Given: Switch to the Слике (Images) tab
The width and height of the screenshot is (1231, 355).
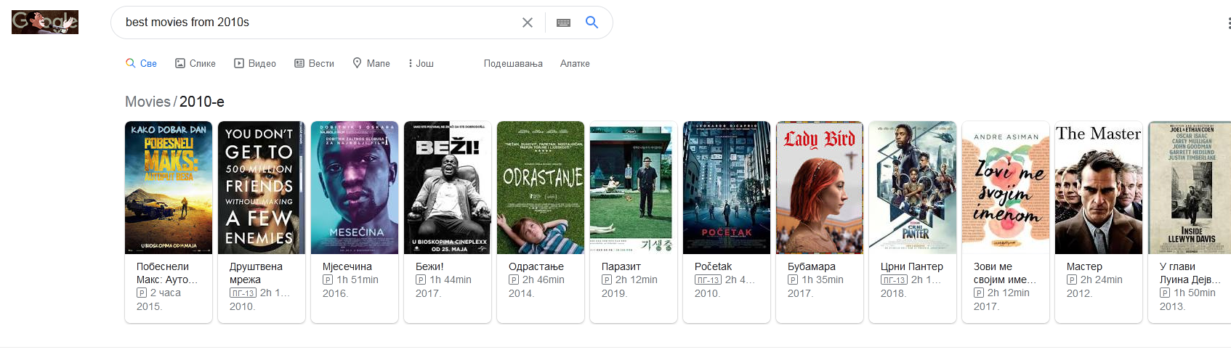Looking at the screenshot, I should (x=195, y=63).
